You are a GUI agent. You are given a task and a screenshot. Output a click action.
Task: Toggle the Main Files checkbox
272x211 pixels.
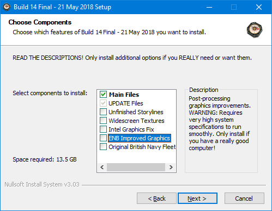point(103,95)
